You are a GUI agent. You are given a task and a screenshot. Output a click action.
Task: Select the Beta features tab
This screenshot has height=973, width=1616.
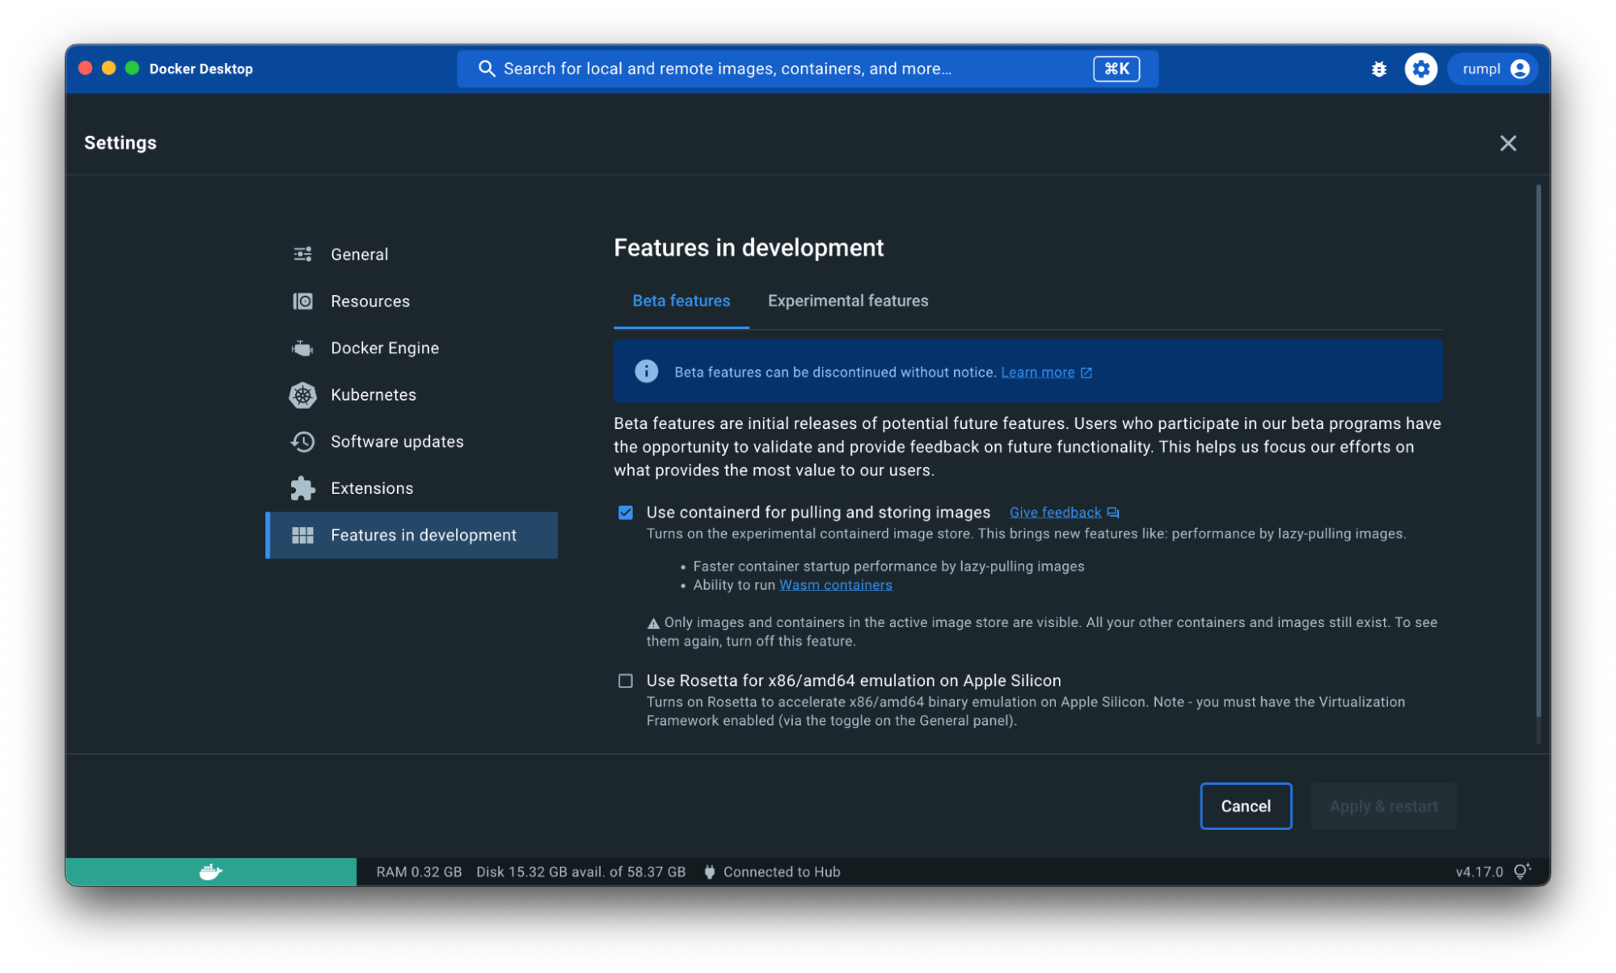coord(681,301)
